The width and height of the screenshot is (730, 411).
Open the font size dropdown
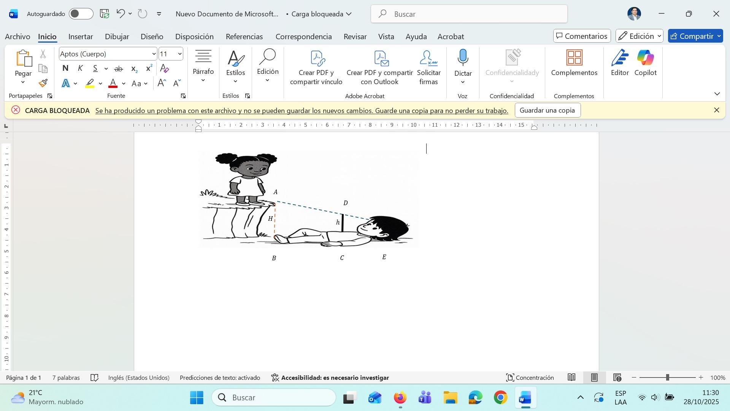pos(179,54)
